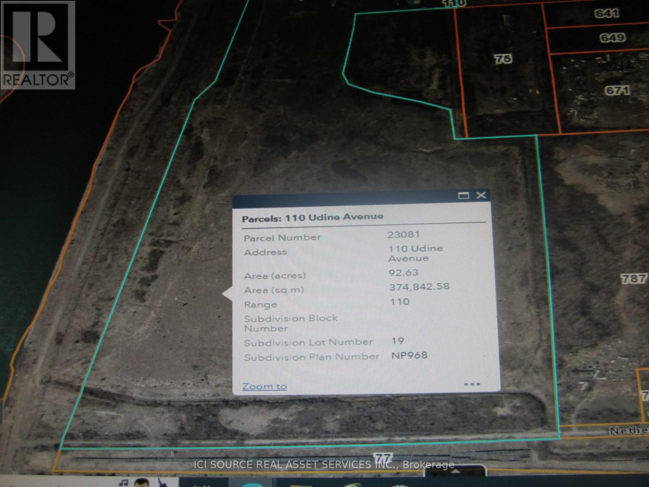Select the square metre value 374,842.58
The height and width of the screenshot is (487, 649).
419,287
